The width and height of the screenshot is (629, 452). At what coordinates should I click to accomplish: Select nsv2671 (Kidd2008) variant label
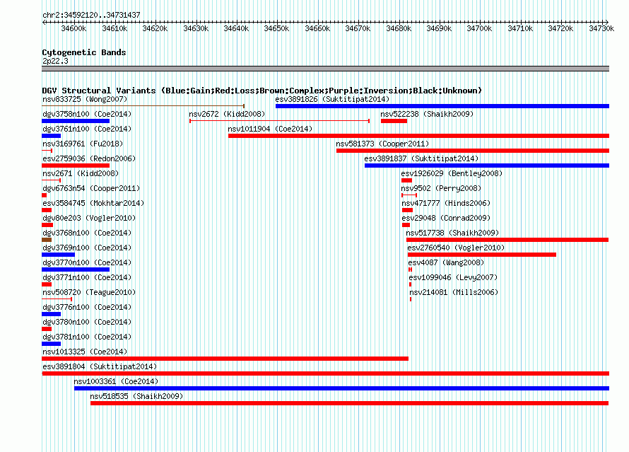(81, 173)
